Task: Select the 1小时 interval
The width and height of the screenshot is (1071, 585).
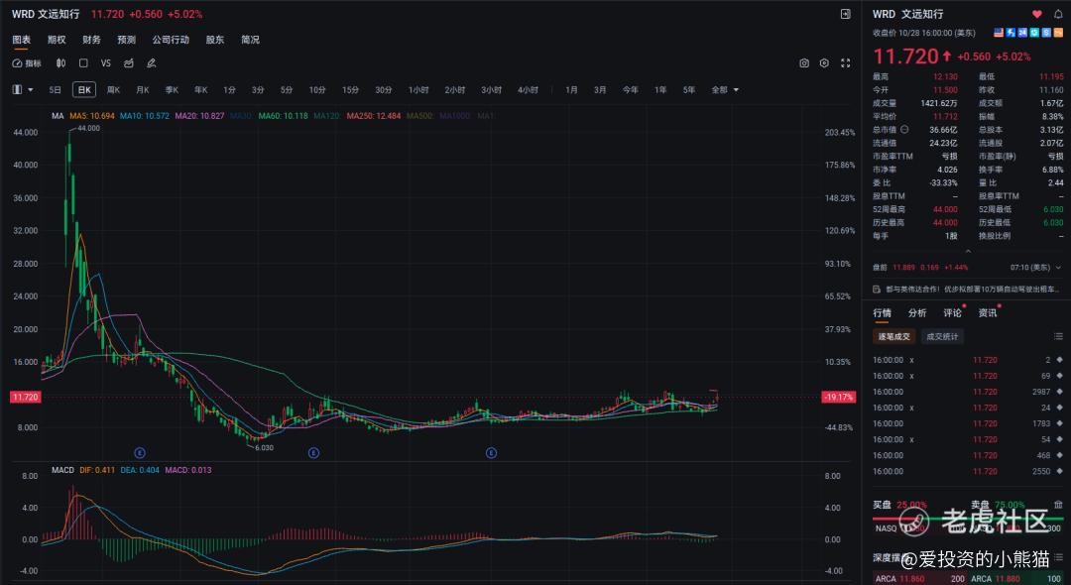Action: (x=418, y=90)
